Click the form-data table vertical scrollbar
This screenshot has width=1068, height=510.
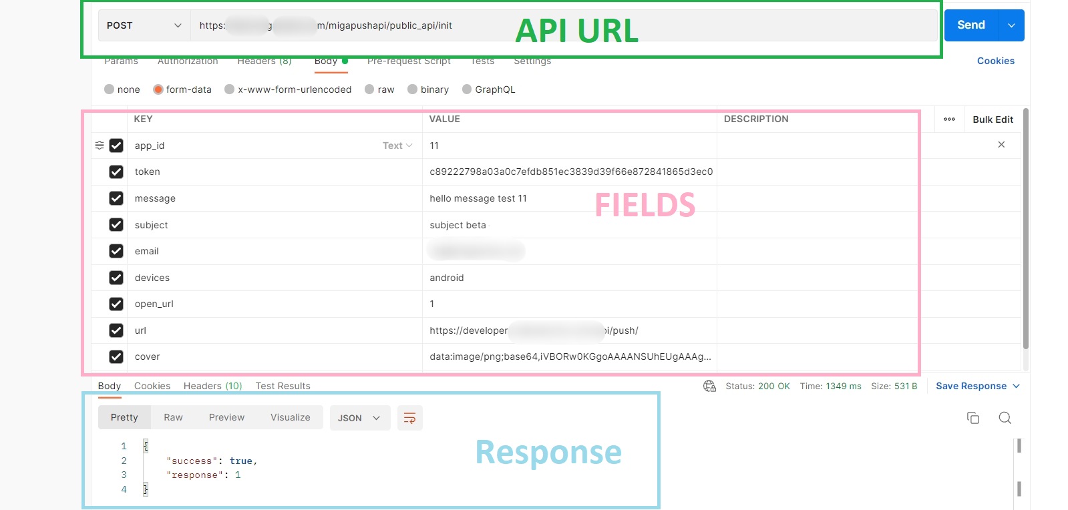pos(1025,228)
